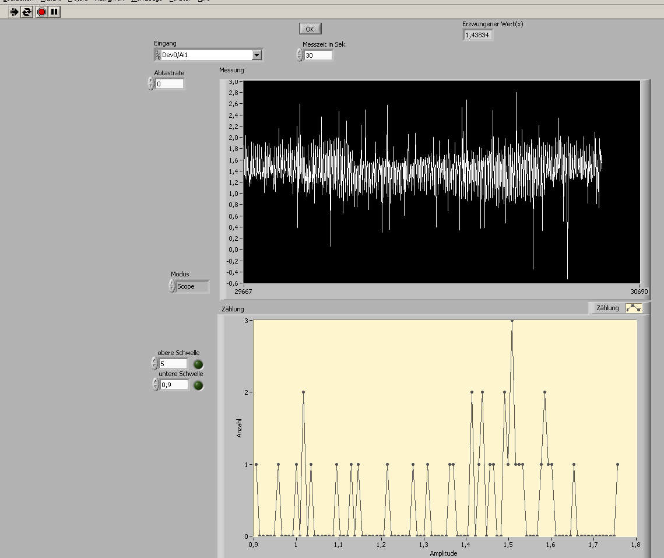The height and width of the screenshot is (558, 664).
Task: Click the Messzeit in Sek. stepper arrows
Action: [300, 55]
